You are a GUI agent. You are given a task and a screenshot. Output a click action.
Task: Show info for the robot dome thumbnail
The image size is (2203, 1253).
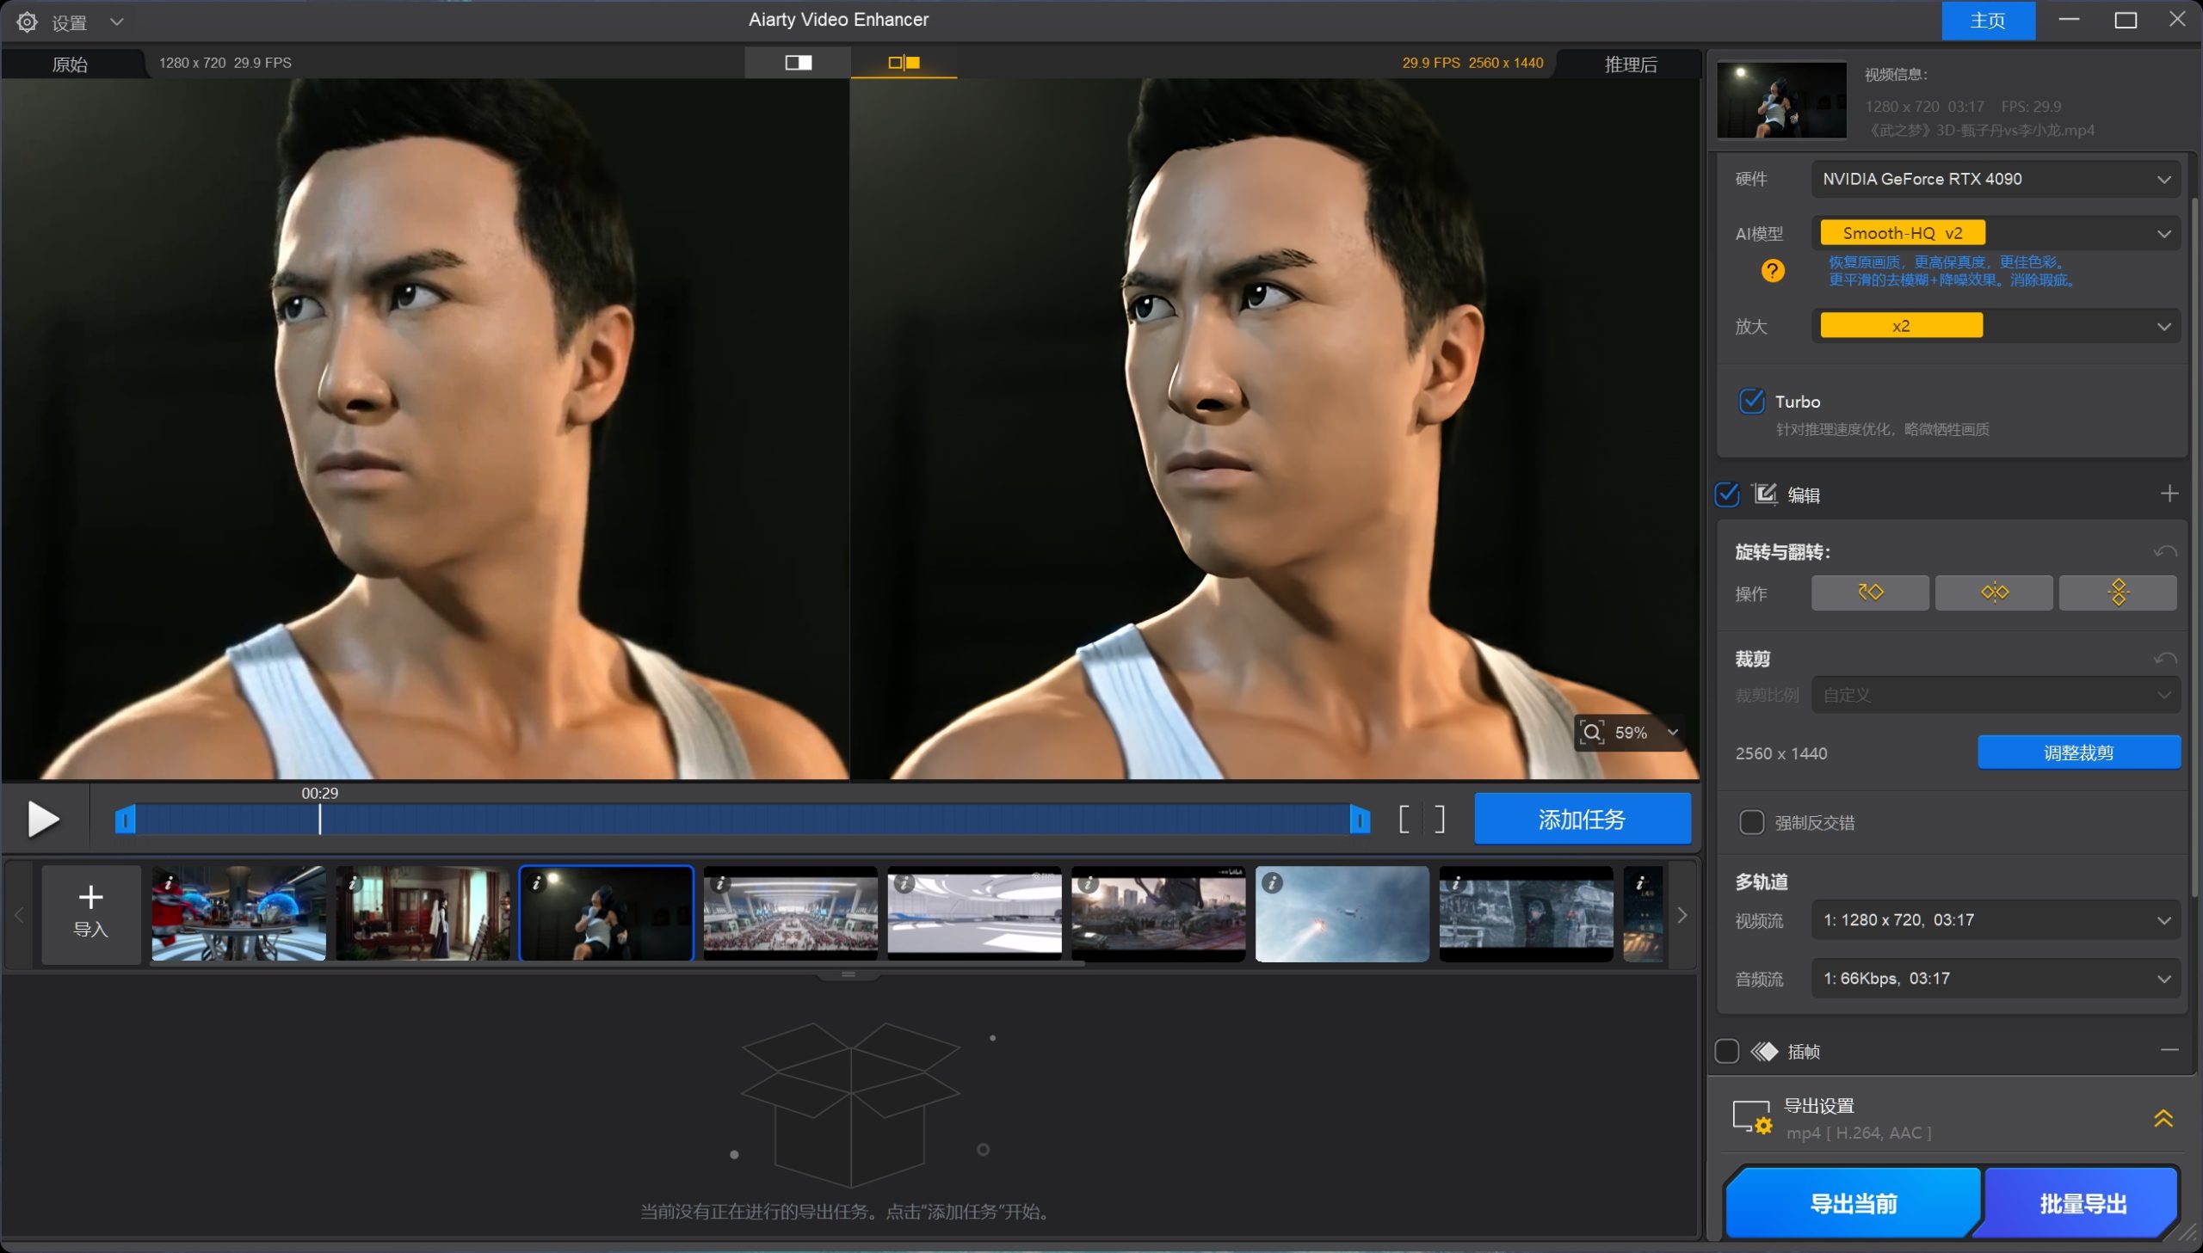(x=169, y=883)
